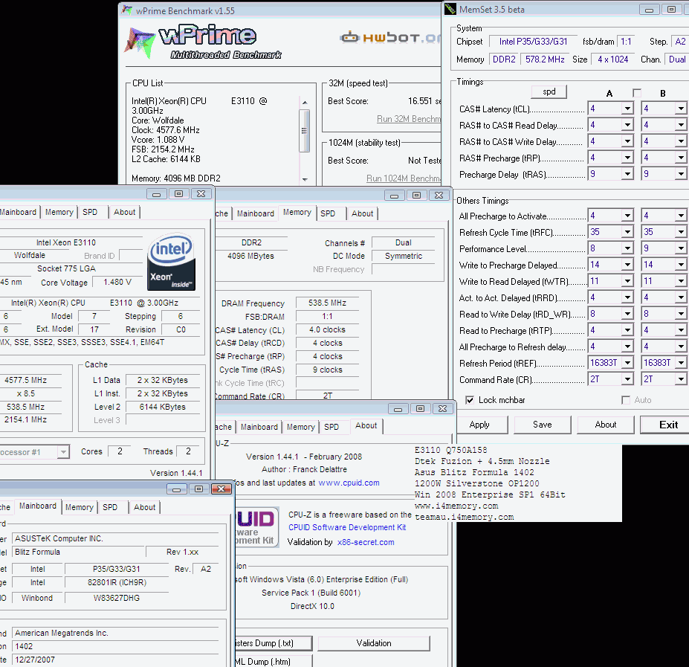This screenshot has height=667, width=689.
Task: Open the Processor #1 selection dropdown
Action: click(63, 452)
